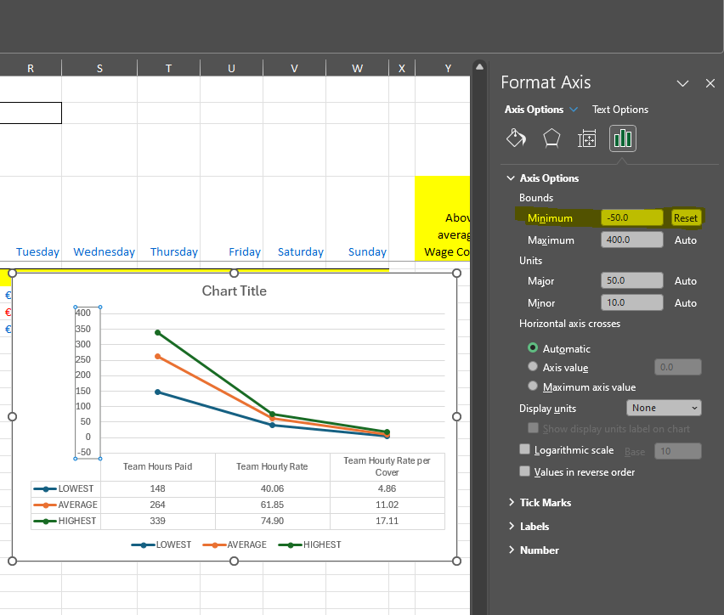Expand the Tick Marks section
This screenshot has height=615, width=724.
544,502
